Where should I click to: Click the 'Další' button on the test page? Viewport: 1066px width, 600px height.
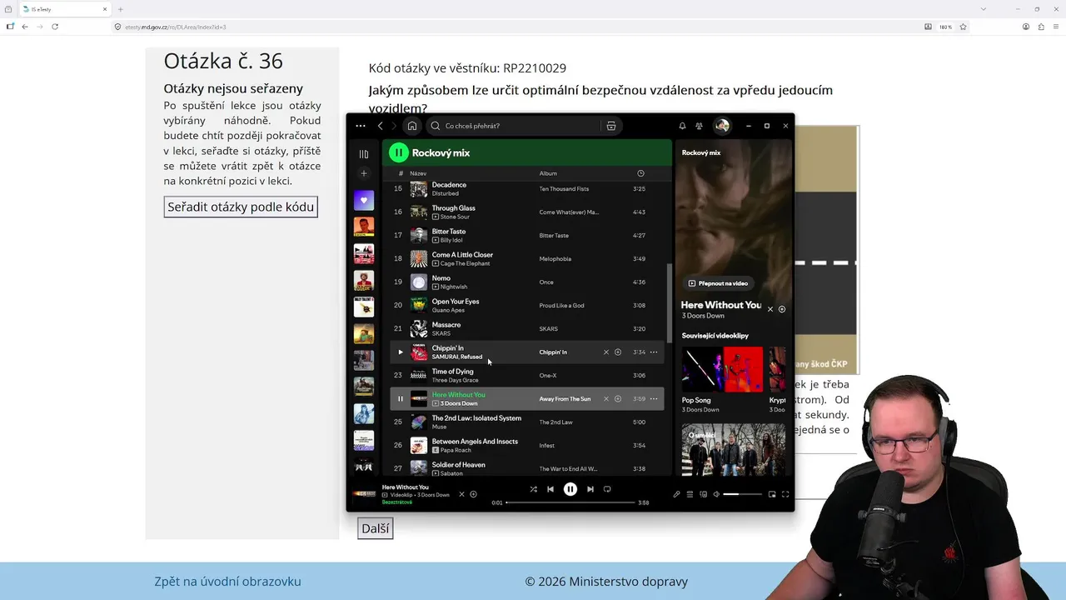[375, 528]
